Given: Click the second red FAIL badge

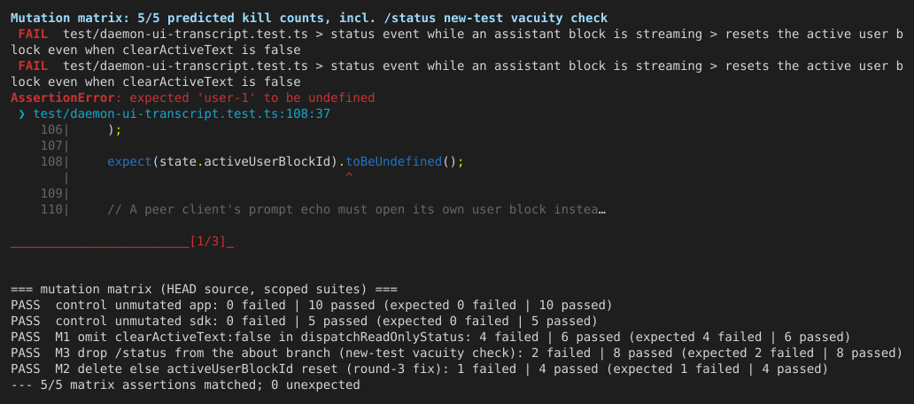Looking at the screenshot, I should point(33,66).
